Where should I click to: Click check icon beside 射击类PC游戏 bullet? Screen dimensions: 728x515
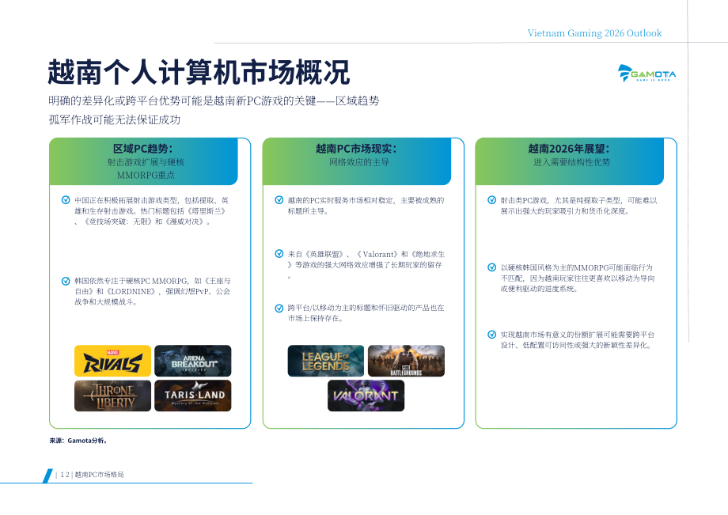(491, 200)
